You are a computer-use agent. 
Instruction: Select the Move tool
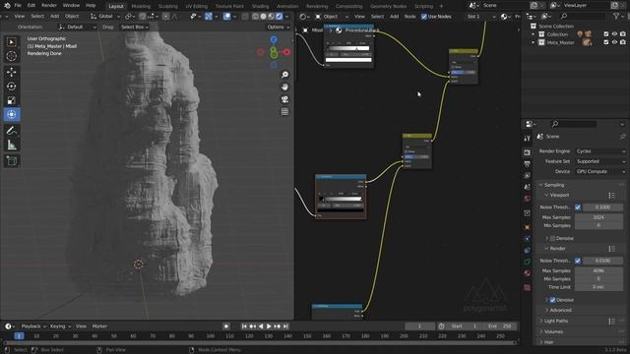(12, 72)
